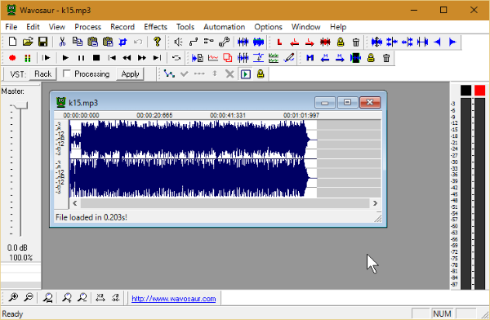Click the scroll right arrow under waveform
490x320 pixels.
click(375, 203)
